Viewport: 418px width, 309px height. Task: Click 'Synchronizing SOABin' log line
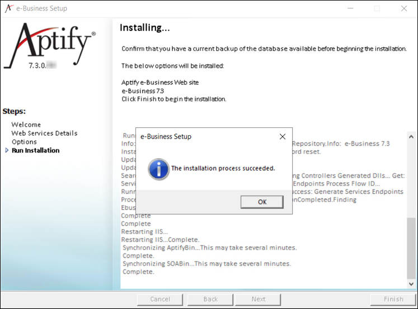(207, 264)
